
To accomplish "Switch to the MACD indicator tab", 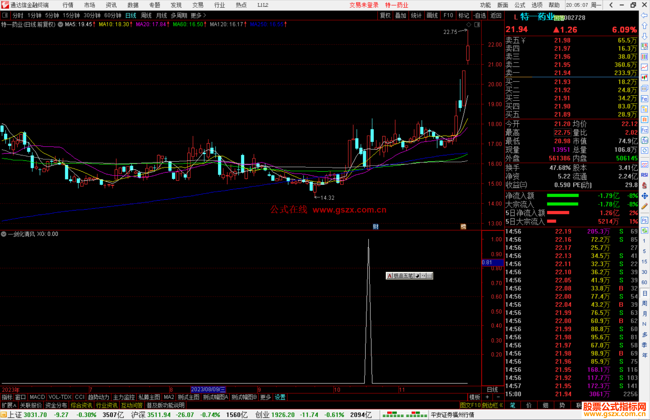I will point(37,397).
